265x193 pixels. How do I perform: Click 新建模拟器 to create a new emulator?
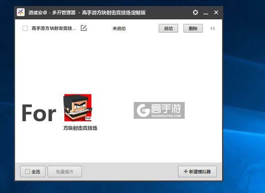pyautogui.click(x=197, y=172)
